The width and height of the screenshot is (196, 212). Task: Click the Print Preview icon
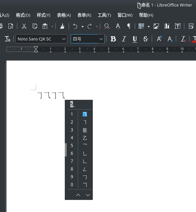[11, 26]
